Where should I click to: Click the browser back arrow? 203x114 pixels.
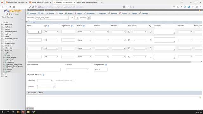point(3,7)
